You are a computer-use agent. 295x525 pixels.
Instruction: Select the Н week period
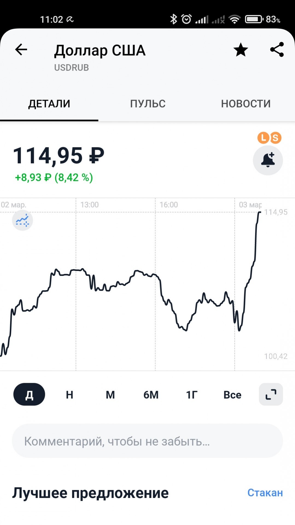point(69,395)
